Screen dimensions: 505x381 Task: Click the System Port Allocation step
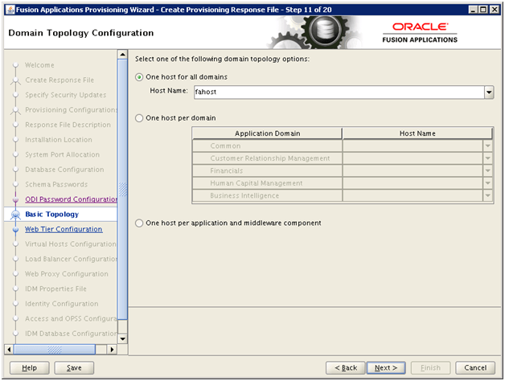pyautogui.click(x=63, y=154)
